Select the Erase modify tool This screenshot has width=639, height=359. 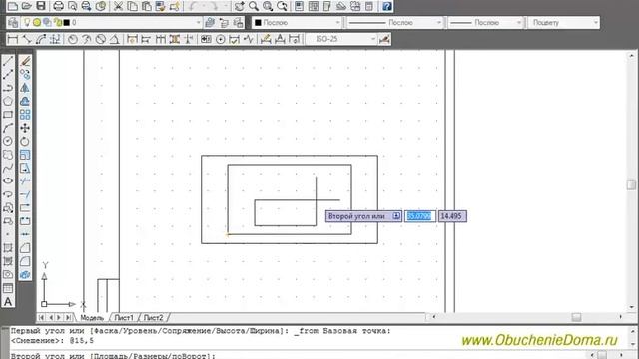click(x=25, y=61)
